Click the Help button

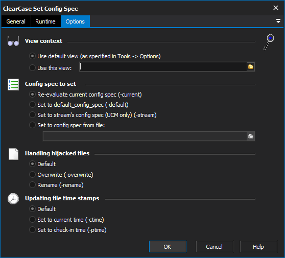pos(258,247)
